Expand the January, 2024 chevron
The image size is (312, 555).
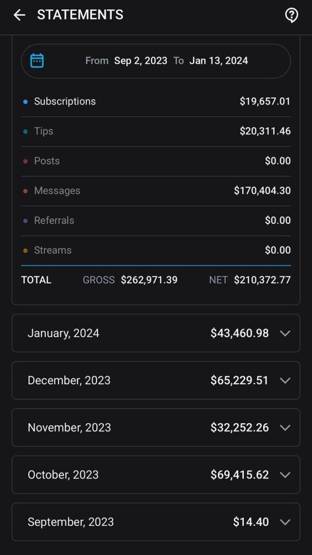[285, 333]
